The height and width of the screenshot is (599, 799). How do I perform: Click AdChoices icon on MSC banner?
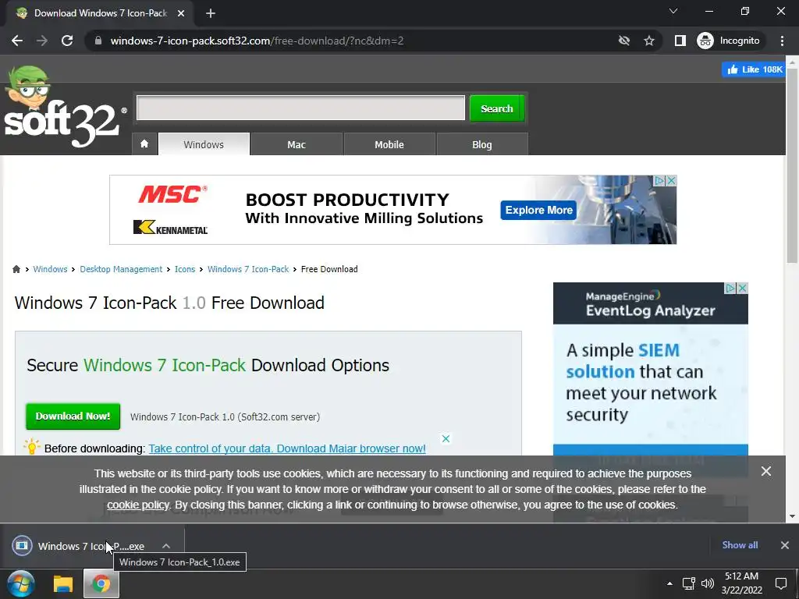(x=660, y=180)
